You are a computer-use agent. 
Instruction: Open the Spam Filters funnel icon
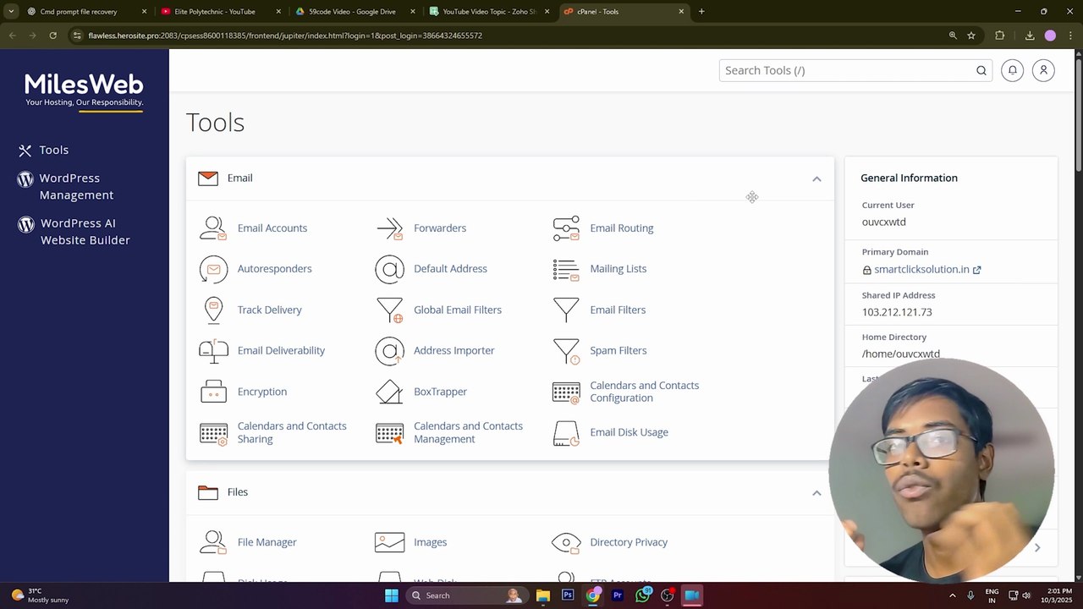coord(566,351)
